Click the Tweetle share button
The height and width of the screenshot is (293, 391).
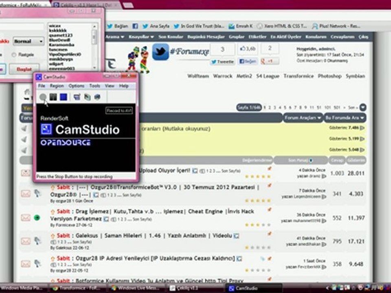[x=222, y=61]
